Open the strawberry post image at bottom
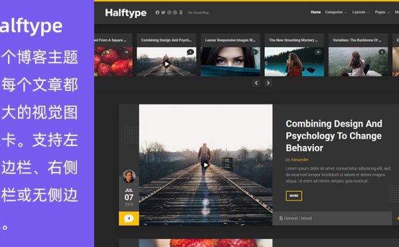399x247 pixels. (206, 243)
